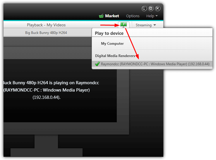216x160 pixels.
Task: Maximize the media player window
Action: 151,8
